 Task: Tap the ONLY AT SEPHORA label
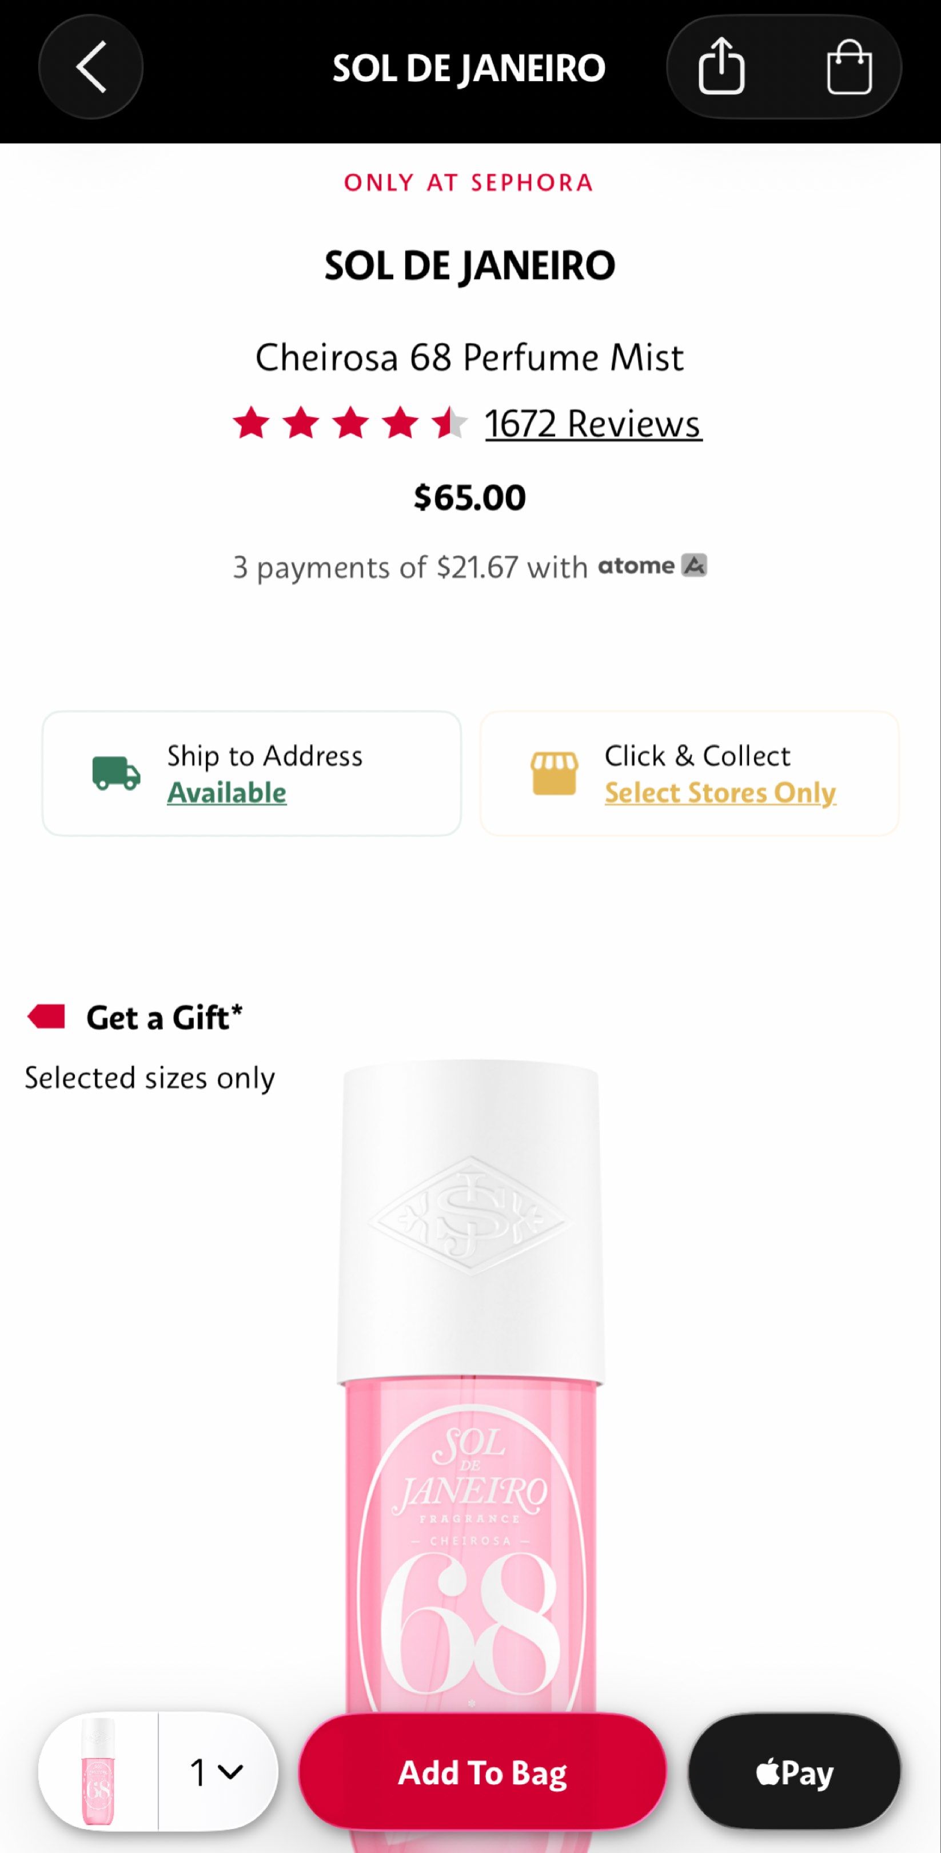470,182
